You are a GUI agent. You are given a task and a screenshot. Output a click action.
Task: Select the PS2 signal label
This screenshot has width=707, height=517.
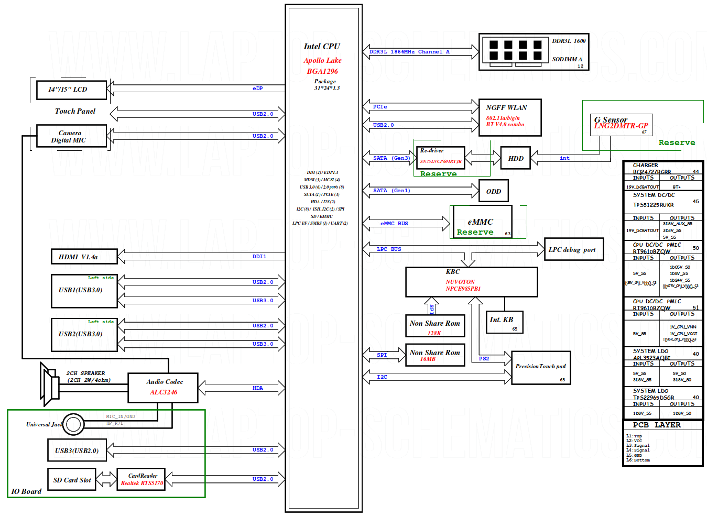484,359
